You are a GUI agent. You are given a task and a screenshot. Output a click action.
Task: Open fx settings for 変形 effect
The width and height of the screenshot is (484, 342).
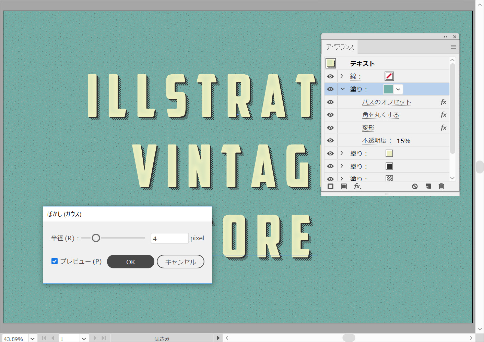[443, 128]
